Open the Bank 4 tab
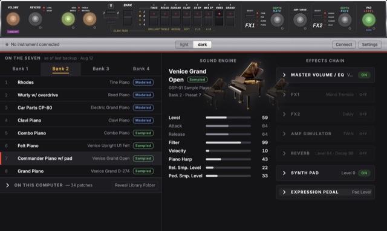The width and height of the screenshot is (387, 231). pyautogui.click(x=141, y=69)
